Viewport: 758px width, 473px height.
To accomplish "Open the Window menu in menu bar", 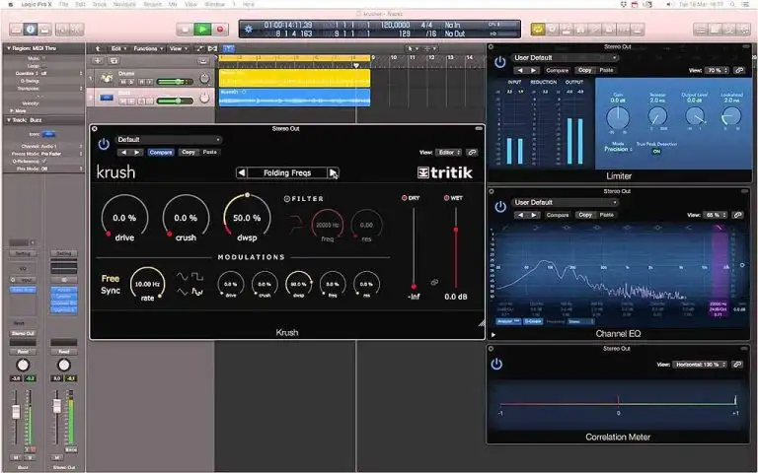I will click(214, 4).
